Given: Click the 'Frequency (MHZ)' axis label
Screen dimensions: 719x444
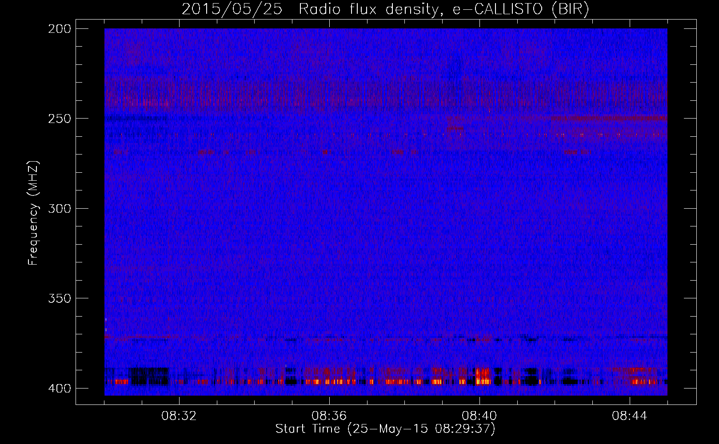Looking at the screenshot, I should click(33, 213).
